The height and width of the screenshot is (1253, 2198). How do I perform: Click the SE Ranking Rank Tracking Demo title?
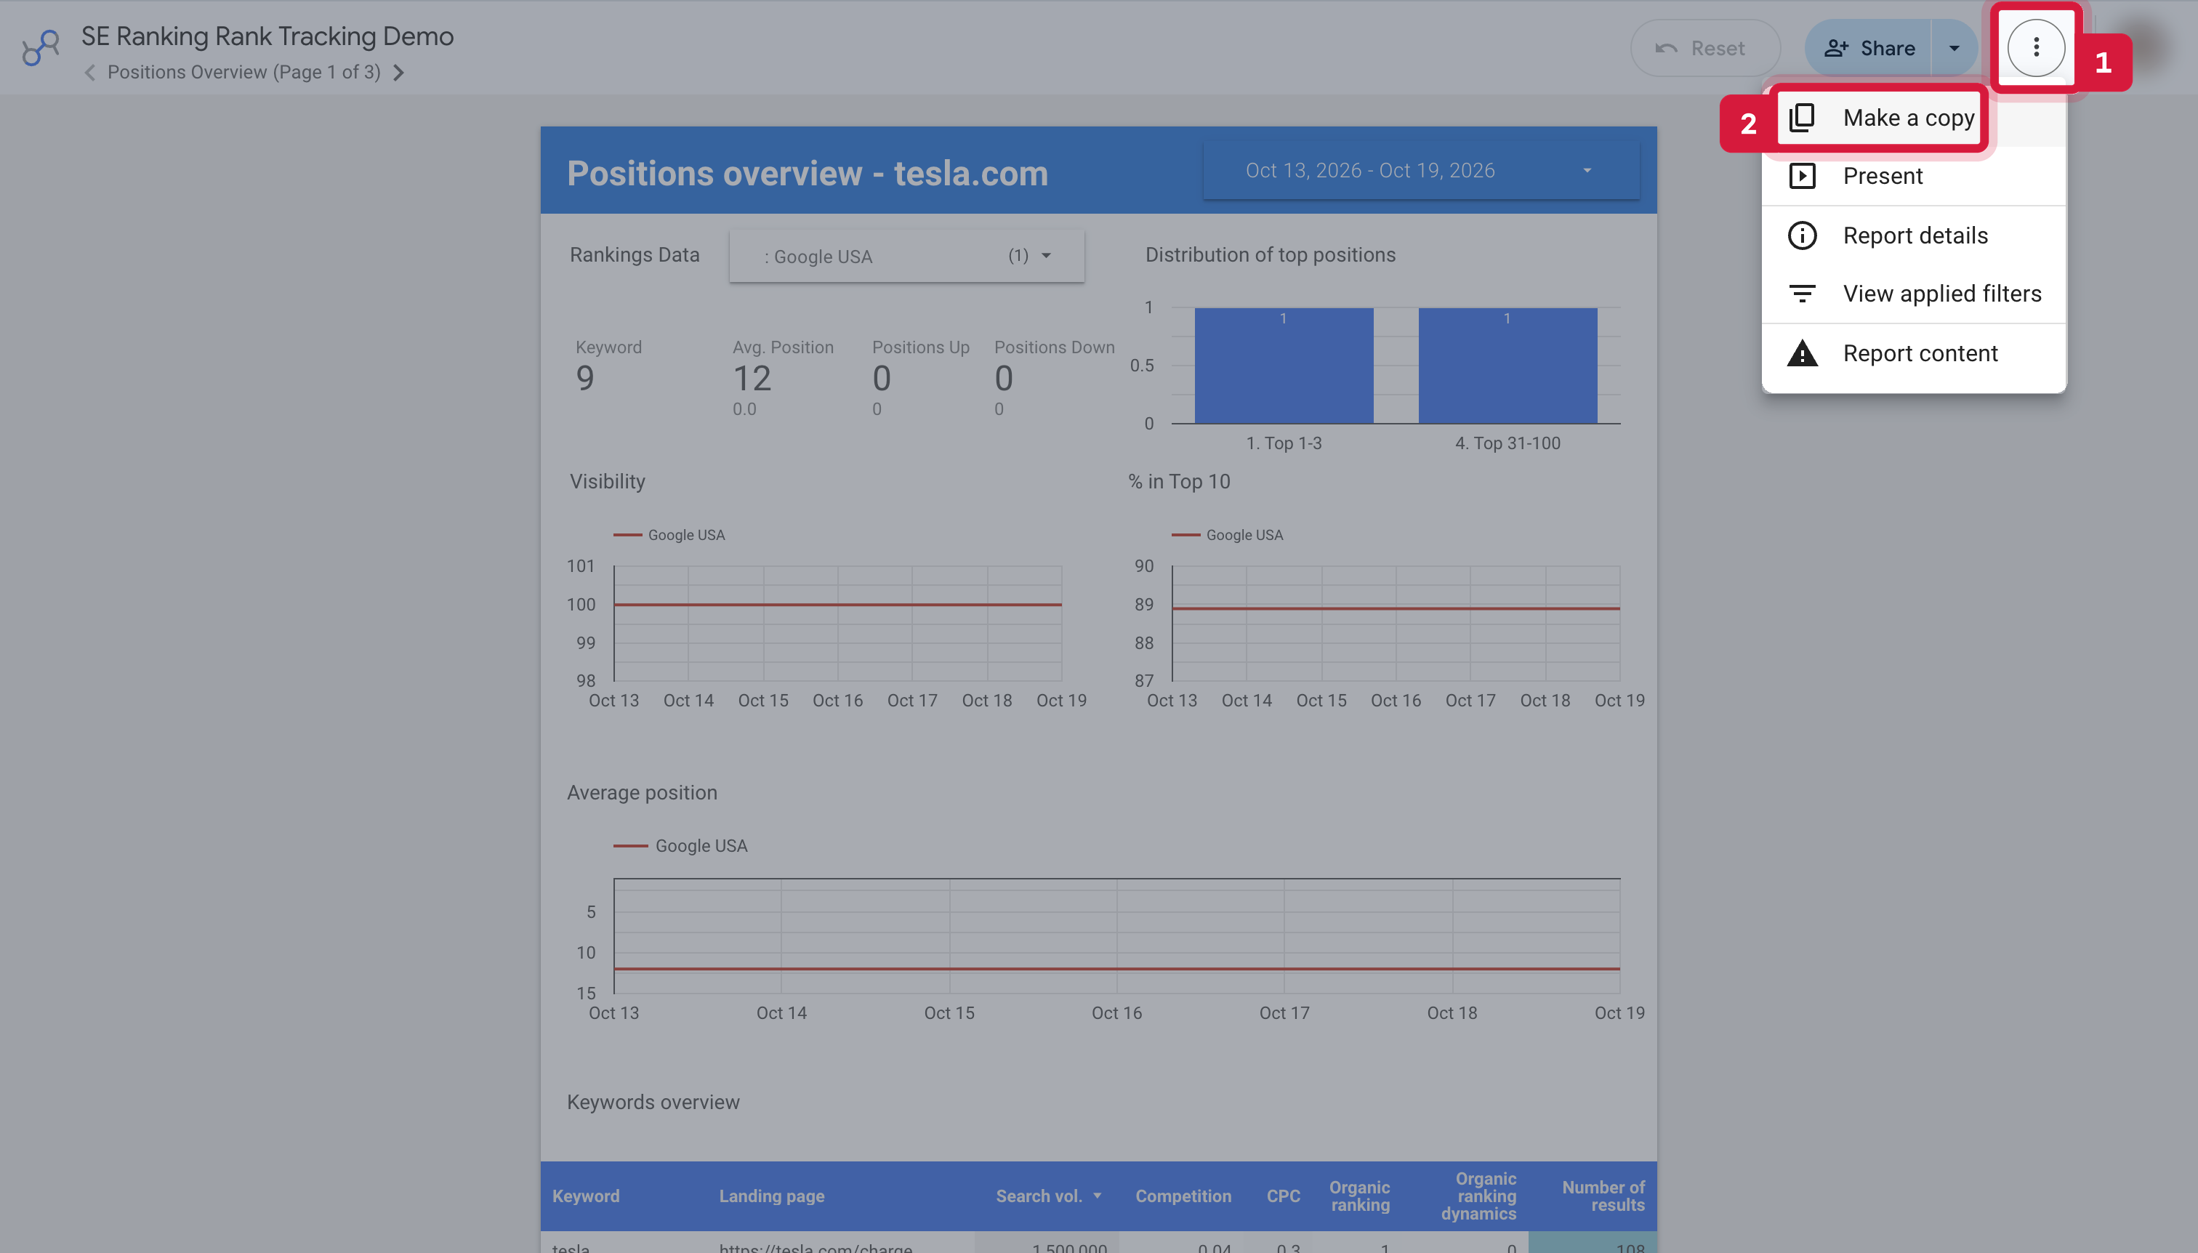click(267, 36)
